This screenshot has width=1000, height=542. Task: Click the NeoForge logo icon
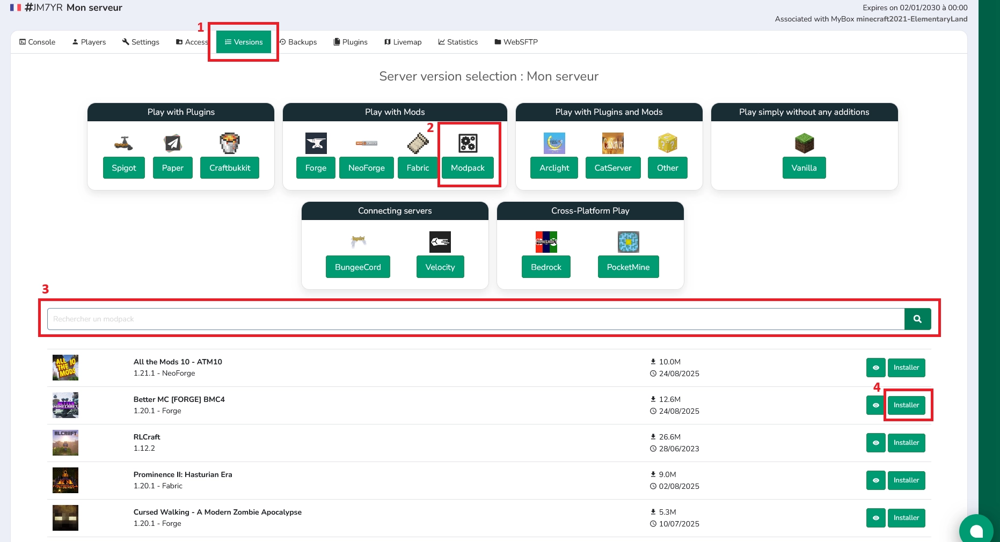tap(367, 143)
